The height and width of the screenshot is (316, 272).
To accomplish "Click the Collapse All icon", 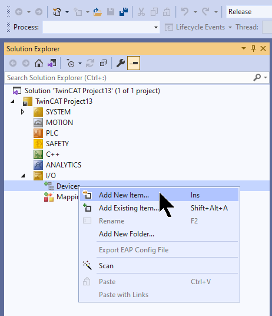I will (x=103, y=63).
